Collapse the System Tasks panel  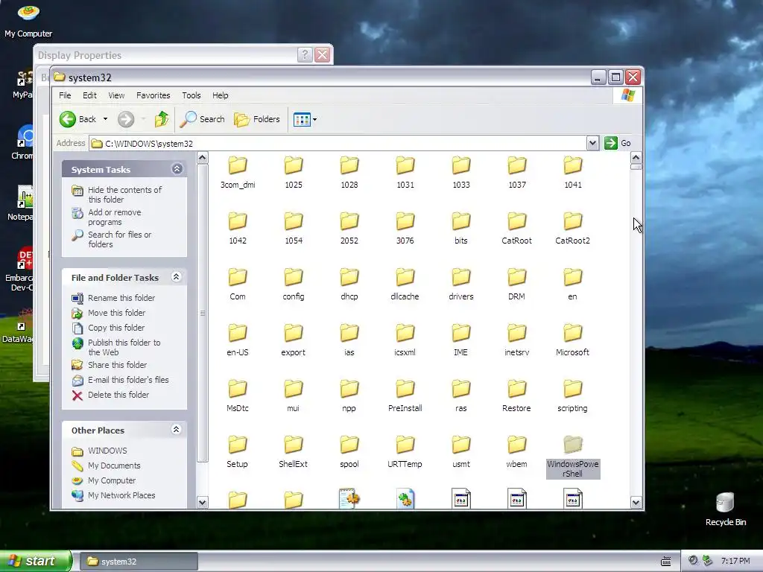[177, 169]
